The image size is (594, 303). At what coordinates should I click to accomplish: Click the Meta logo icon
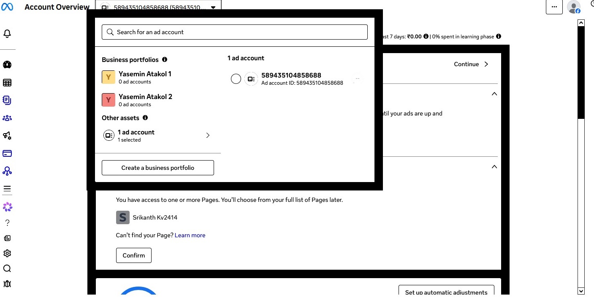tap(7, 7)
